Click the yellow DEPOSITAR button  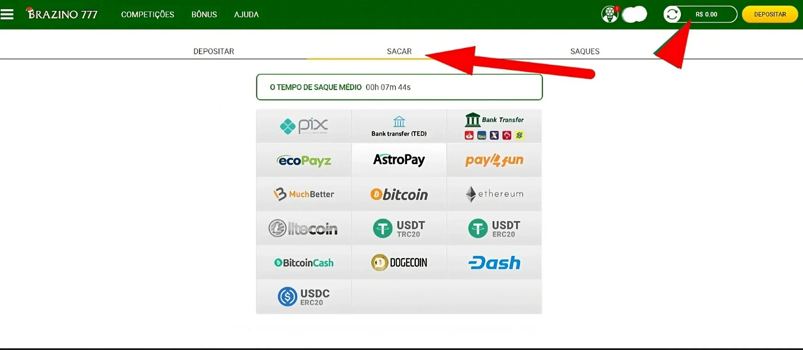pos(770,14)
